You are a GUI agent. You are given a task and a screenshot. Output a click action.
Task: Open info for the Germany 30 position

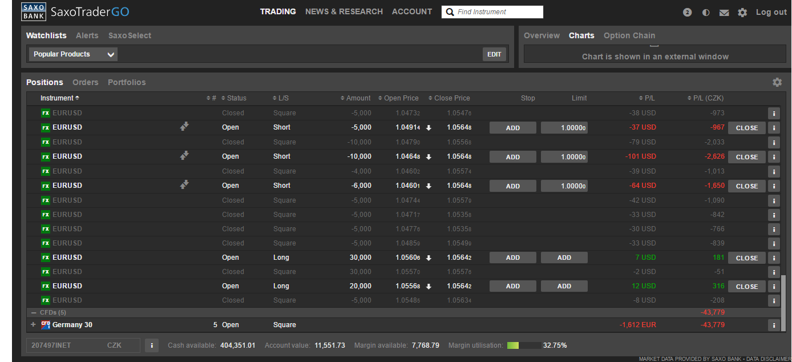(x=774, y=325)
